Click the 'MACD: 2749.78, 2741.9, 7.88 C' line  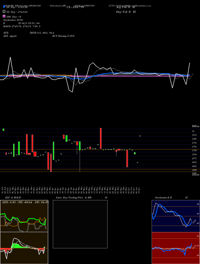[22, 26]
